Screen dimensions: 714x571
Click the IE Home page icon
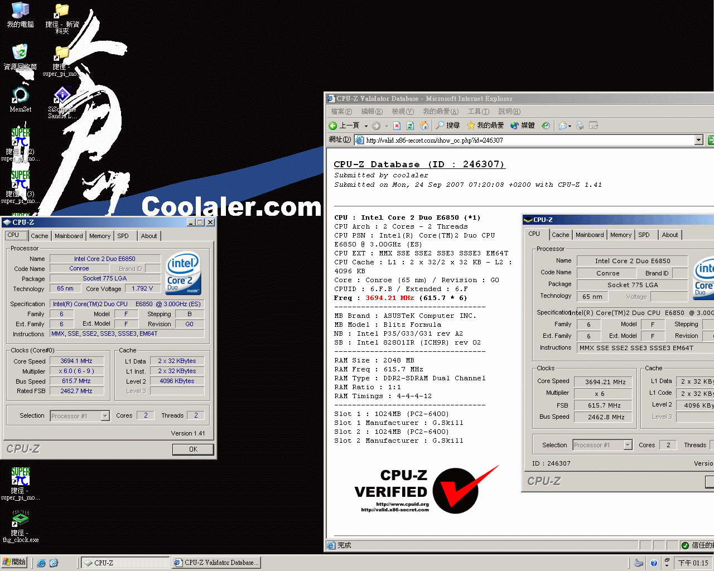[x=424, y=125]
